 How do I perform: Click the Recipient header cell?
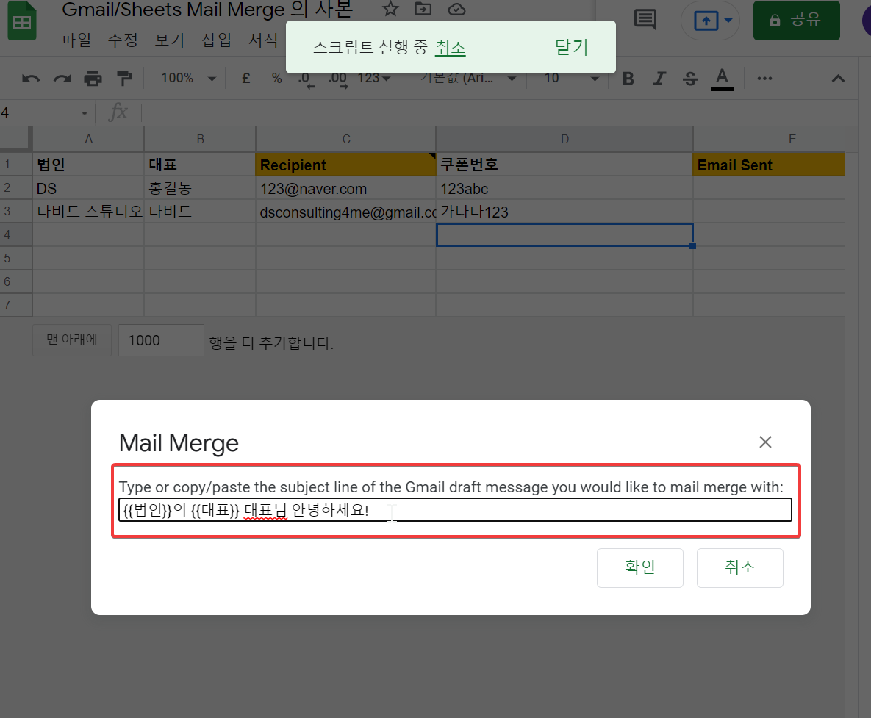pyautogui.click(x=346, y=165)
